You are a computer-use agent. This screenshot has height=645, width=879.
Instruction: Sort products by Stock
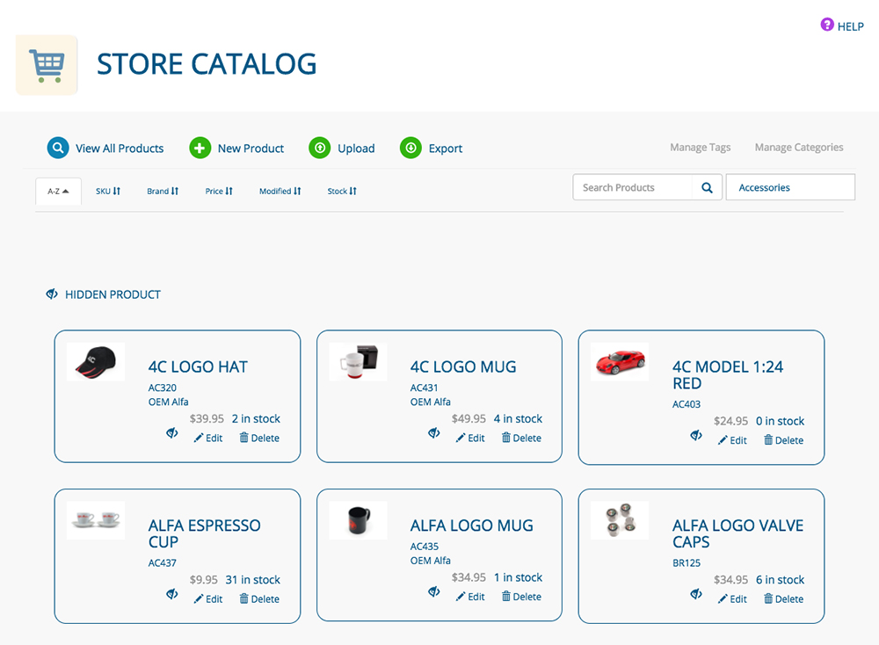[x=342, y=191]
